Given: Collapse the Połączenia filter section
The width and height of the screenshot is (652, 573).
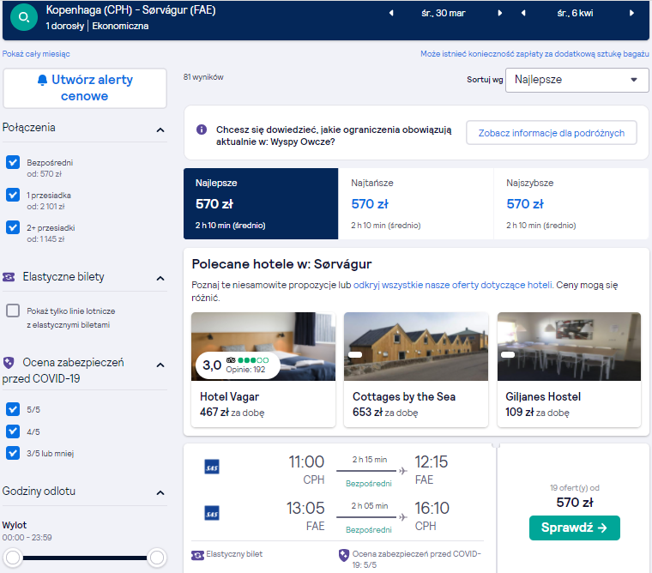Looking at the screenshot, I should (160, 130).
